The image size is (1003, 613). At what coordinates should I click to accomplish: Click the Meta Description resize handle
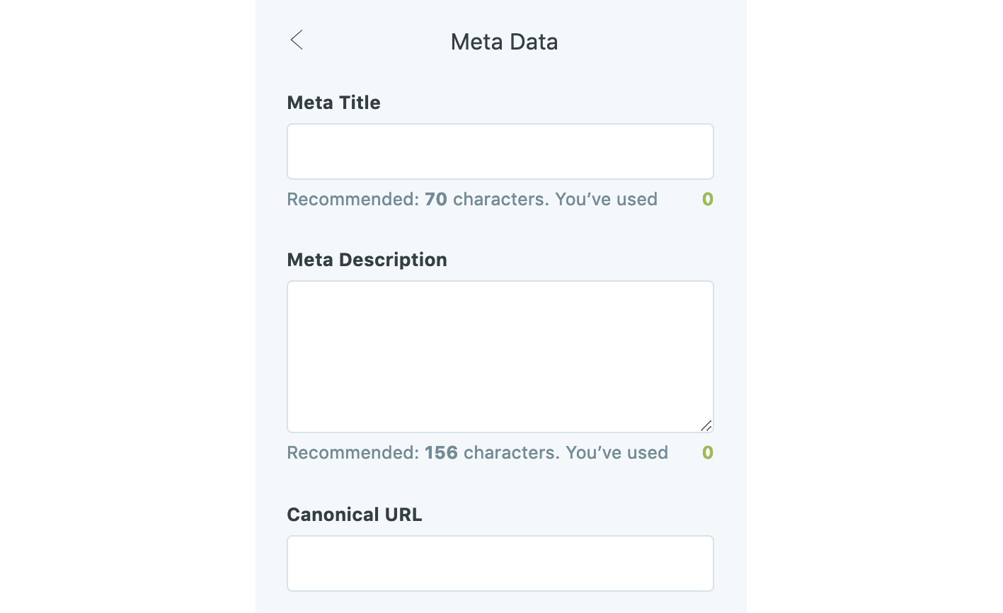[706, 425]
